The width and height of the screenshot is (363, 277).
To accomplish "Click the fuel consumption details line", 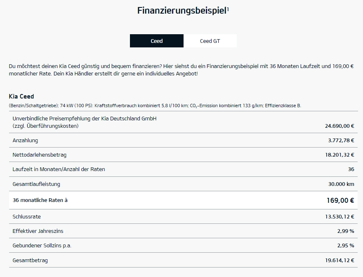I will click(155, 106).
